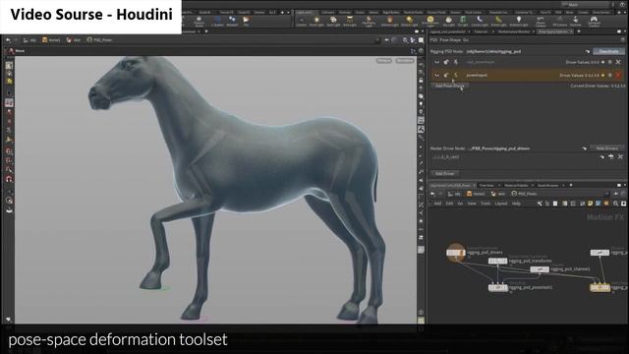Open the Help menu in network editor

[516, 204]
